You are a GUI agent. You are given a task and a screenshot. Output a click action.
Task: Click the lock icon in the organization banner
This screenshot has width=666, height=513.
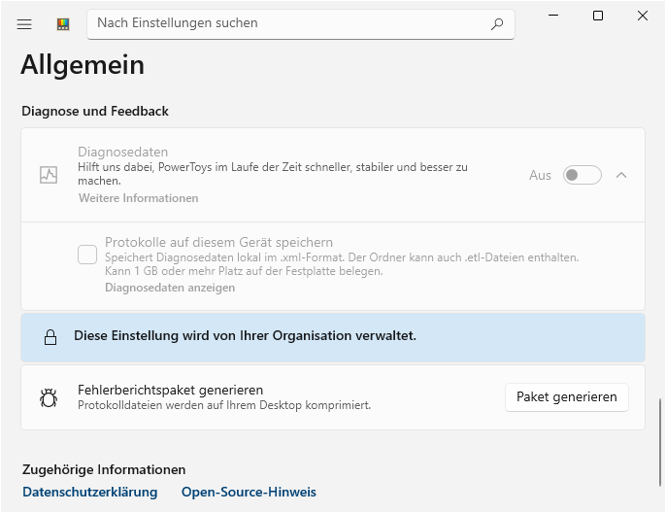(x=50, y=337)
